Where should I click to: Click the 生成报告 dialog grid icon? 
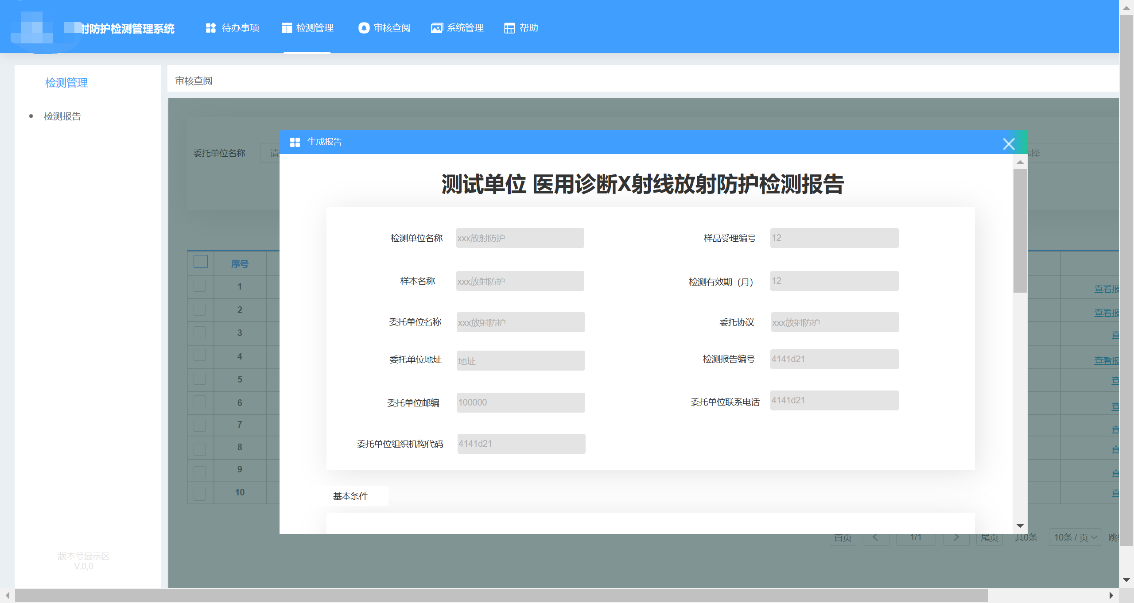(x=295, y=142)
